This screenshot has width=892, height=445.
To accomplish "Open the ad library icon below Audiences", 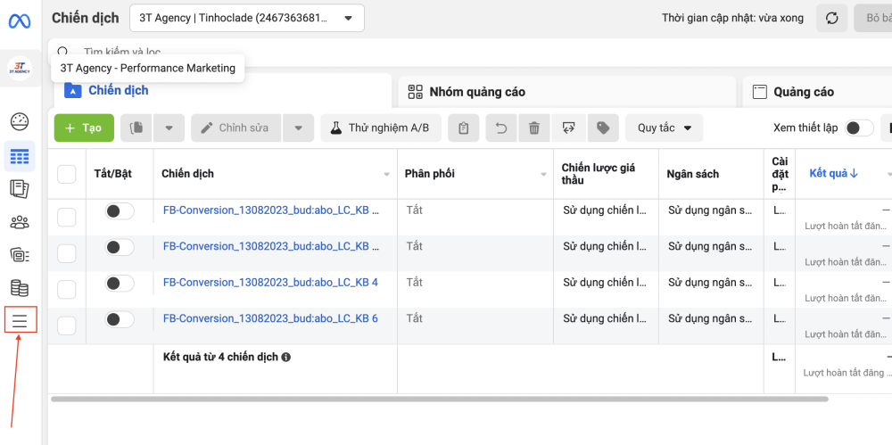I will click(x=20, y=255).
